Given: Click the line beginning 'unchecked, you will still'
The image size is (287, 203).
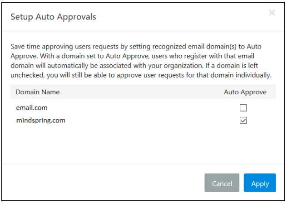Looking at the screenshot, I should pos(141,75).
